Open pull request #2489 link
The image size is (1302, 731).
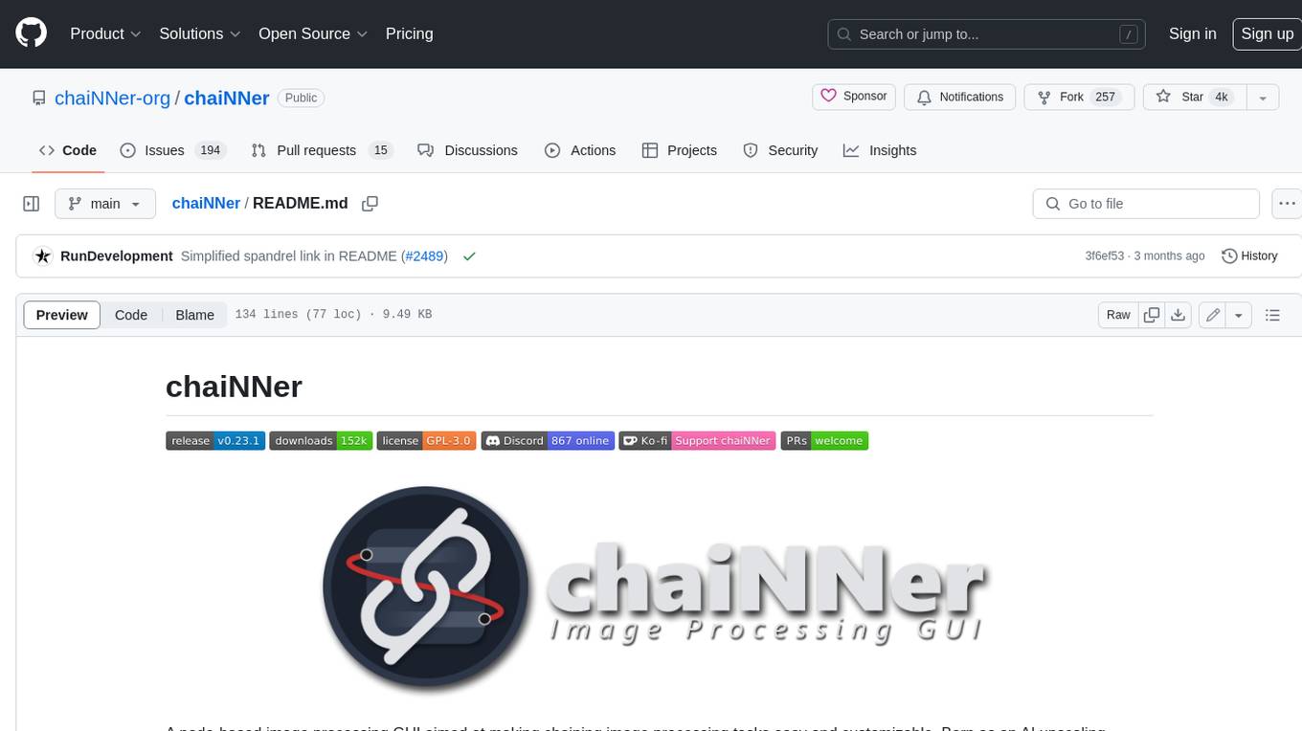point(426,256)
